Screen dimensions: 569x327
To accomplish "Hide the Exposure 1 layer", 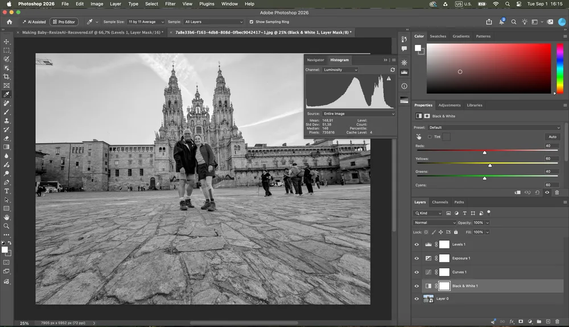I will pos(417,258).
